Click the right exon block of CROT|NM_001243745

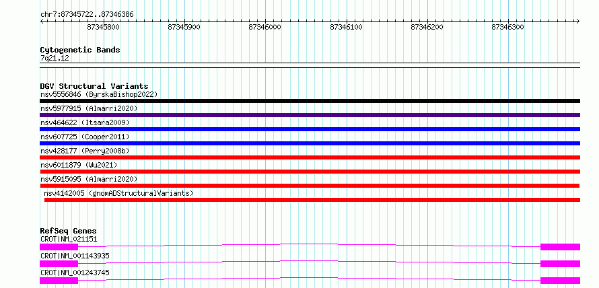[560, 281]
